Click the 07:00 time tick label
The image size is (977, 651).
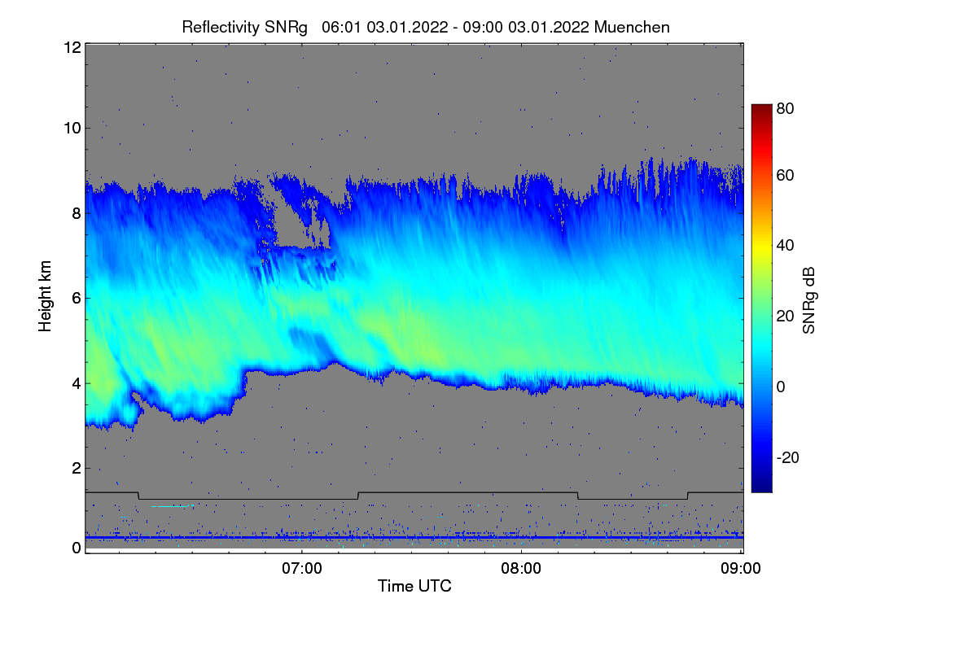coord(302,567)
